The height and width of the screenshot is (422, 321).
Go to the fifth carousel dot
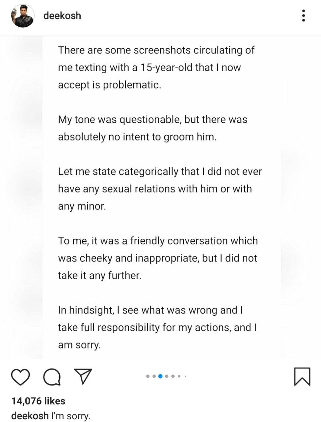pyautogui.click(x=173, y=376)
